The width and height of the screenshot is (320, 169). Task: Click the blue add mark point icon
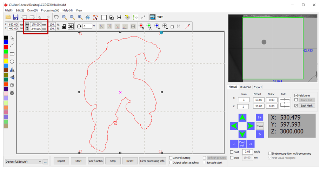157,26
